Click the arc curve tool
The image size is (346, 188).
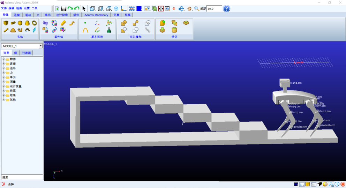(x=85, y=30)
